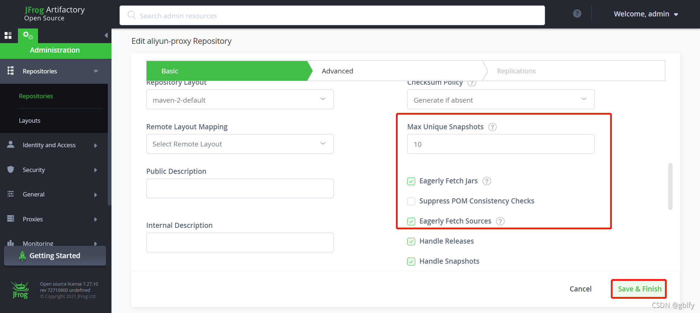
Task: Open the Checksum Policy Generate if absent dropdown
Action: click(x=501, y=99)
